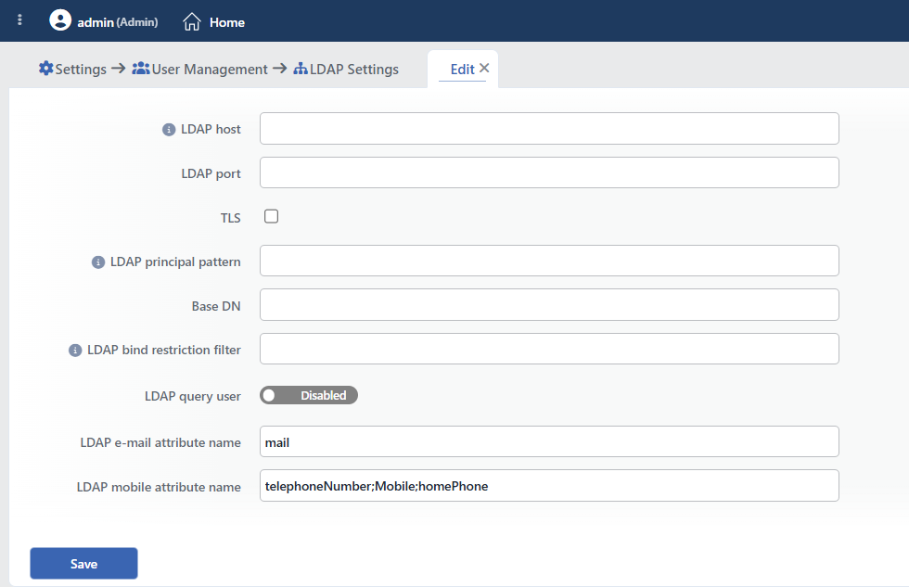Show info for LDAP bind restriction filter
Image resolution: width=909 pixels, height=587 pixels.
tap(75, 351)
